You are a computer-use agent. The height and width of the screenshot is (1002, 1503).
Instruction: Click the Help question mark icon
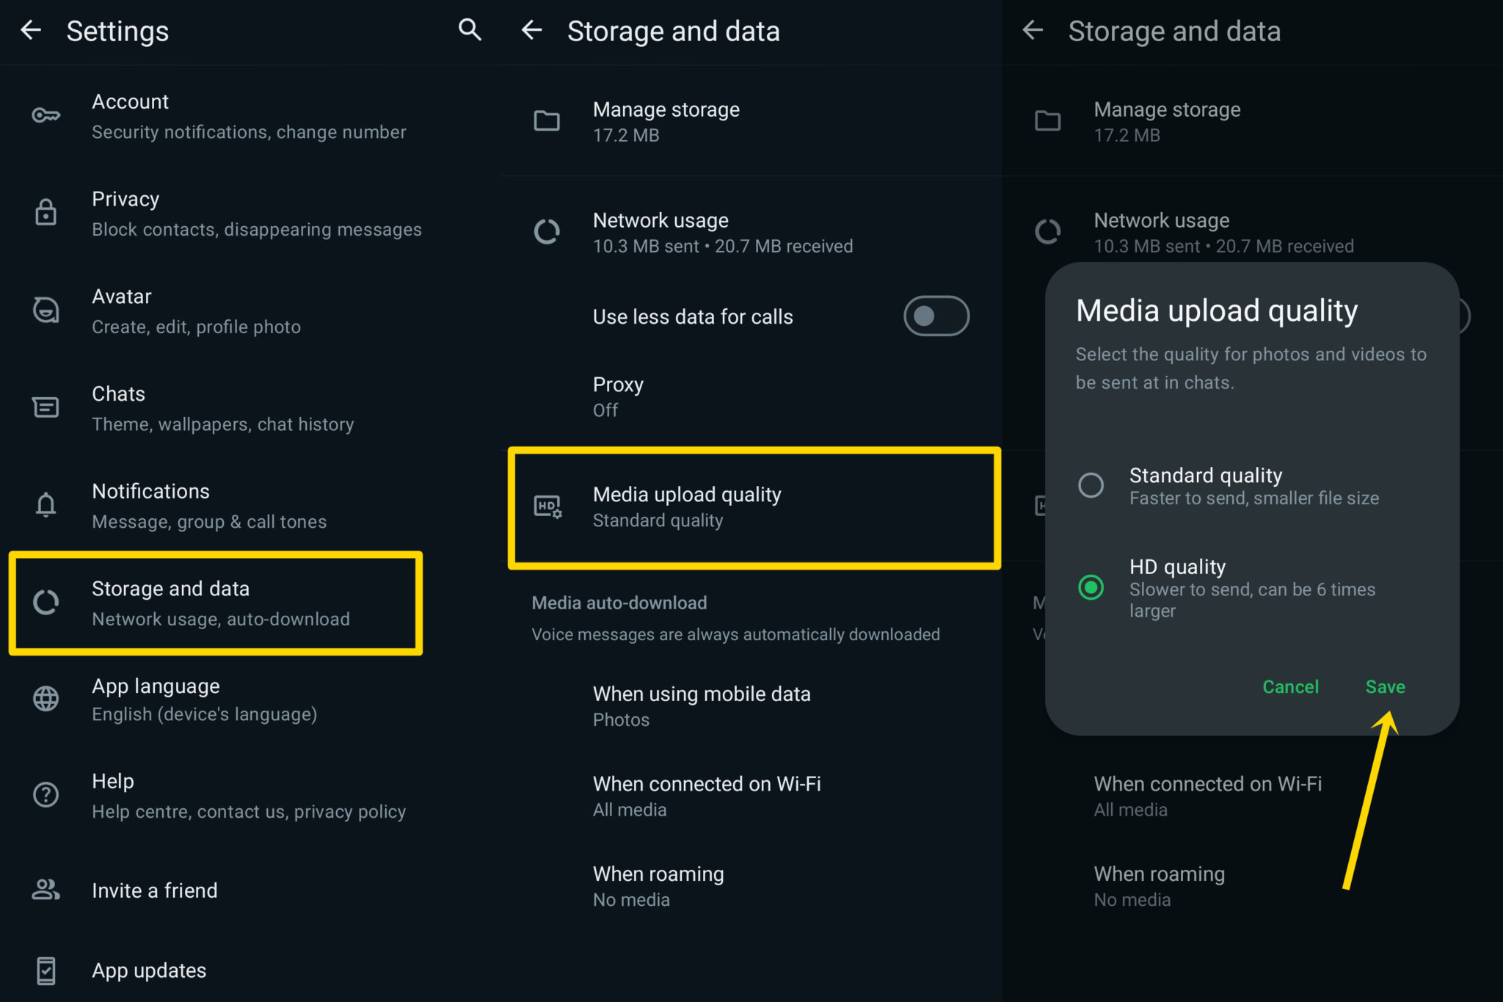pyautogui.click(x=46, y=795)
